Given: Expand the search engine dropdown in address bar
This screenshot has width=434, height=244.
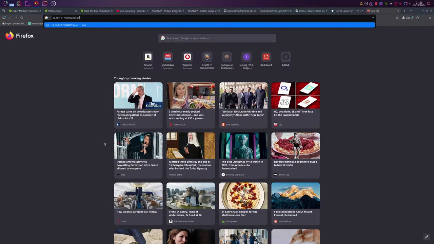Looking at the screenshot, I should tap(47, 18).
